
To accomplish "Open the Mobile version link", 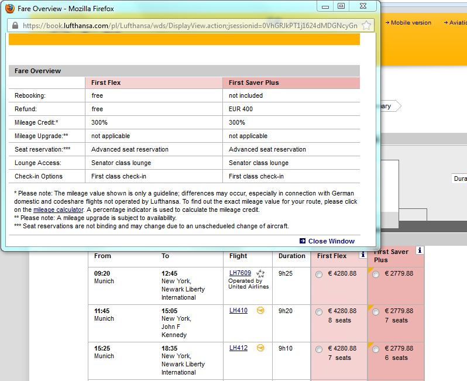I will (x=410, y=23).
